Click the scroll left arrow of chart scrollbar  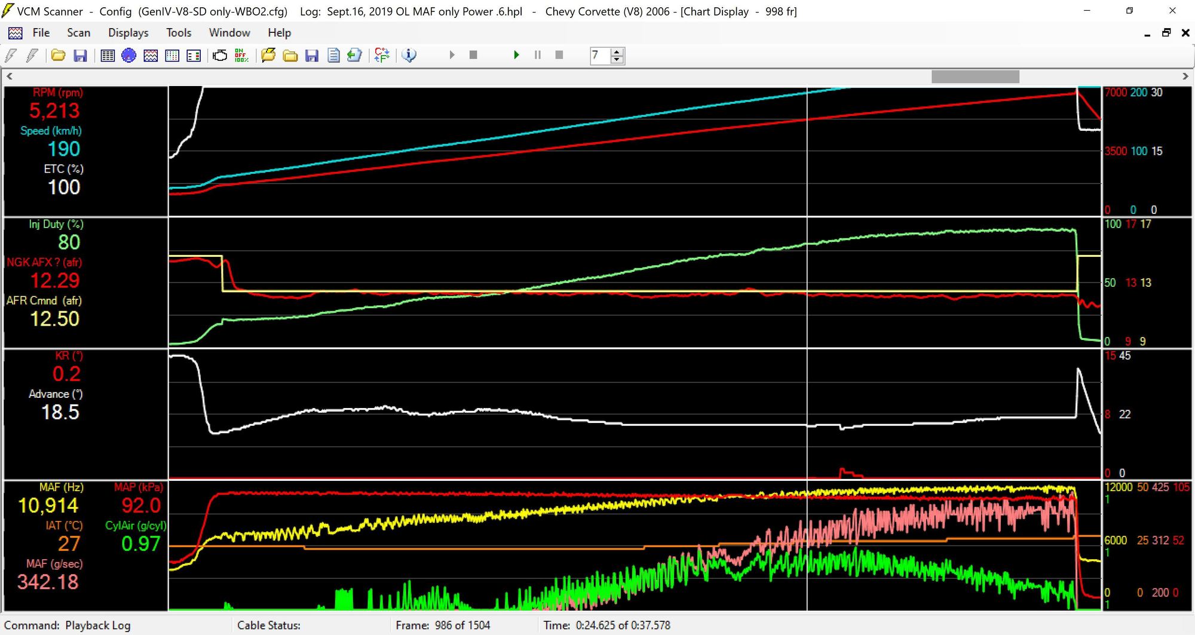9,76
